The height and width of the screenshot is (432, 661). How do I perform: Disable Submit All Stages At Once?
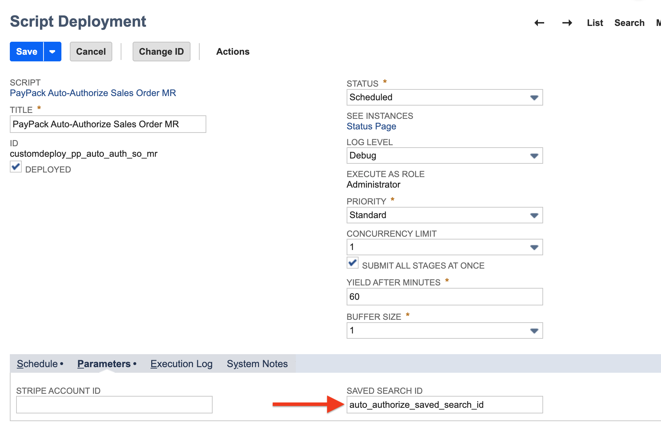[x=352, y=263]
